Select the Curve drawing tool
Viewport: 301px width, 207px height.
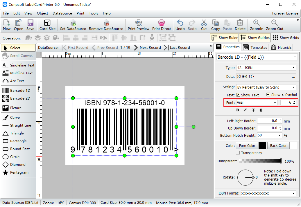[18, 117]
